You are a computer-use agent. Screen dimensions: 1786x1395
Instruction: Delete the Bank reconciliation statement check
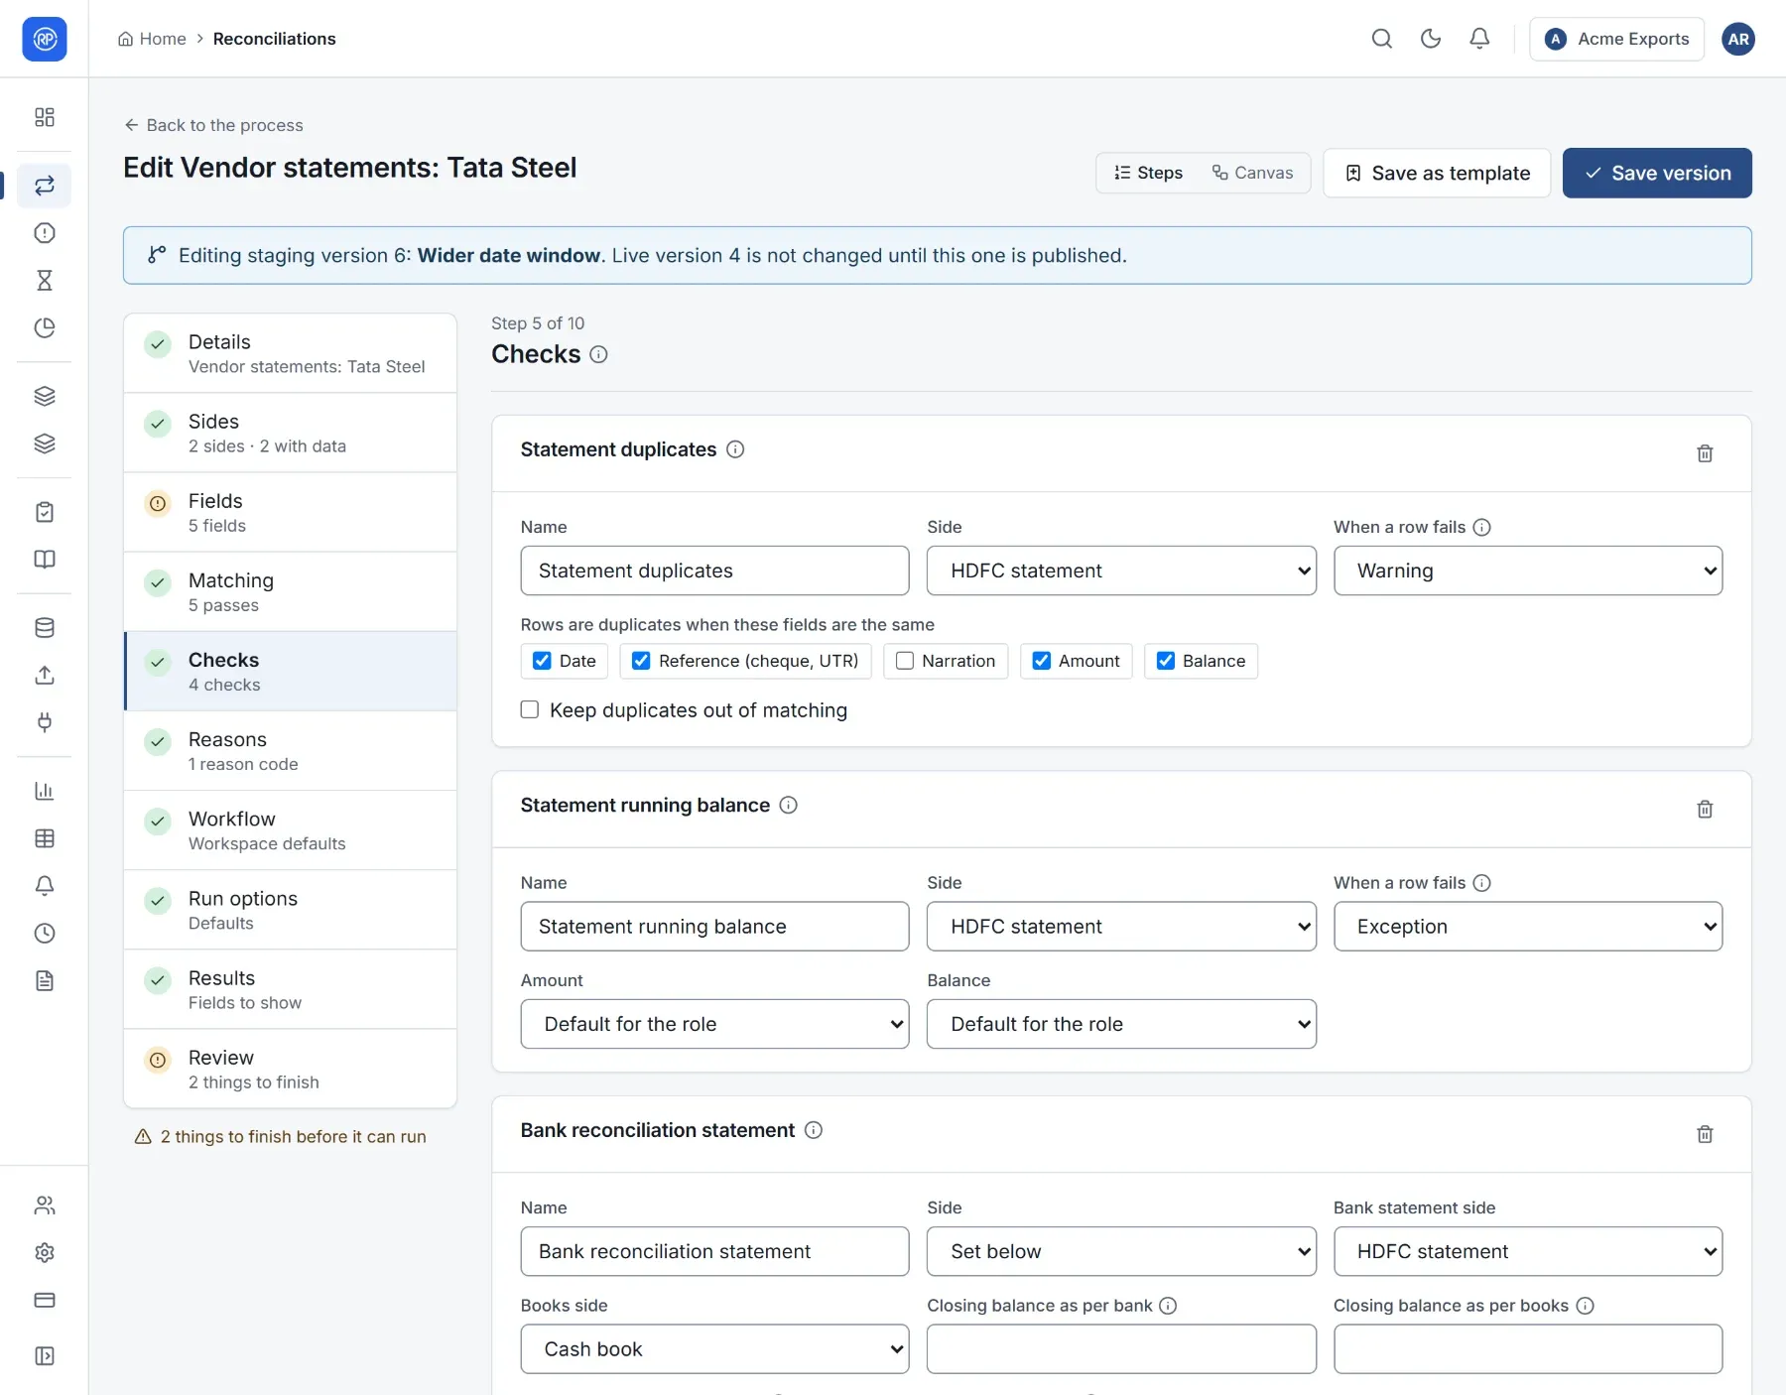point(1705,1134)
